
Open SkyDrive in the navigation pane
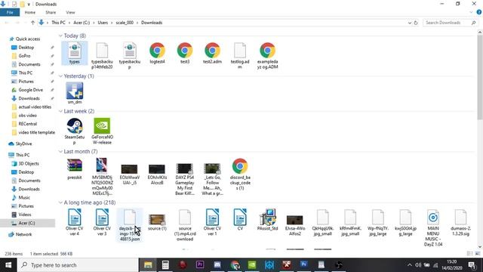[x=23, y=144]
